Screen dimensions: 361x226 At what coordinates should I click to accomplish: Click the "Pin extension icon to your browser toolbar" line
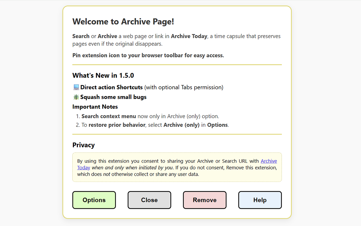(x=148, y=55)
